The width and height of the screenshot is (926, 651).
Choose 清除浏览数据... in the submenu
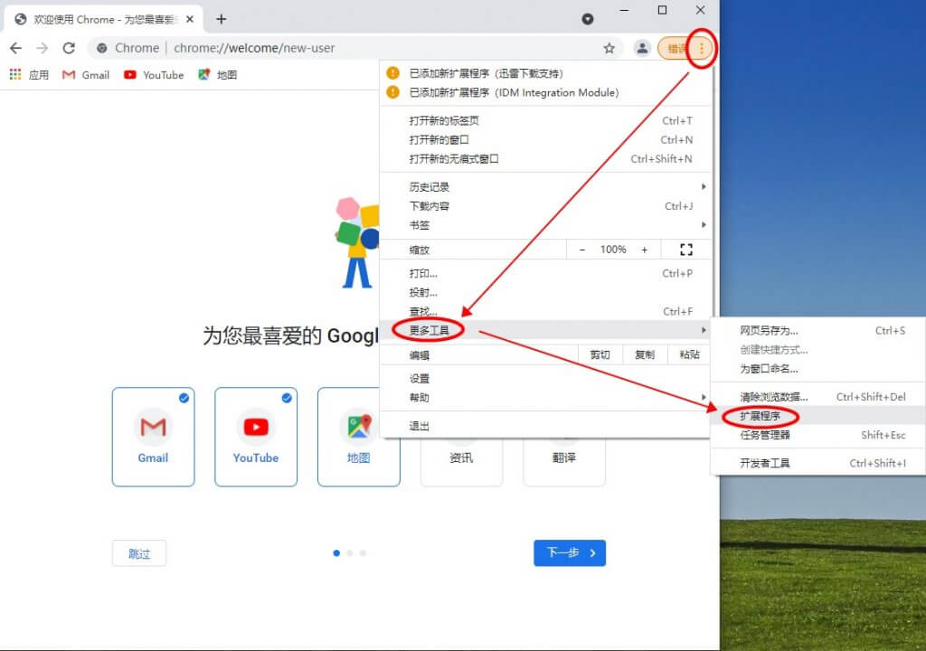pos(818,396)
